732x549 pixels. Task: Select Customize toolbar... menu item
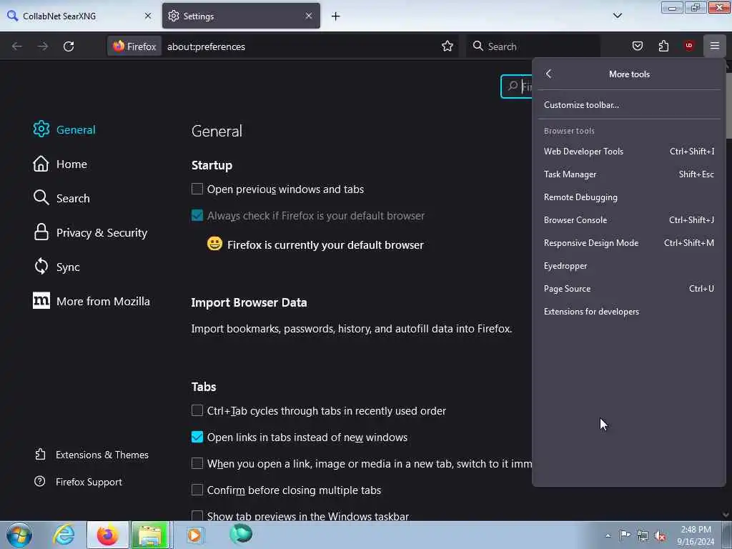[629, 104]
